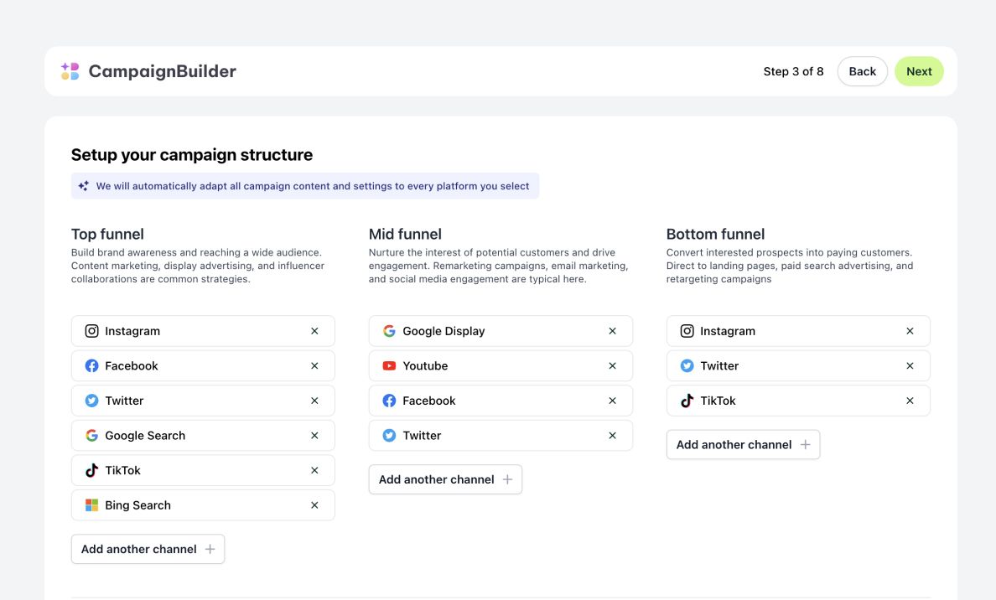
Task: Remove Google Display from Mid funnel
Action: 612,330
